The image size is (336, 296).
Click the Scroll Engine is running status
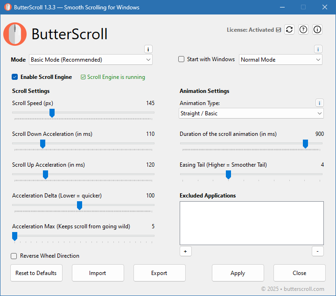click(x=113, y=77)
